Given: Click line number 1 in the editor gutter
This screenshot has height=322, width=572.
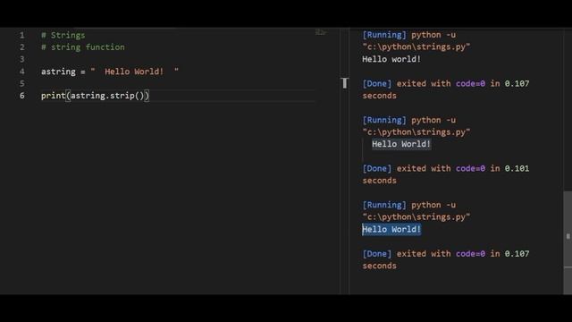Looking at the screenshot, I should pyautogui.click(x=21, y=35).
